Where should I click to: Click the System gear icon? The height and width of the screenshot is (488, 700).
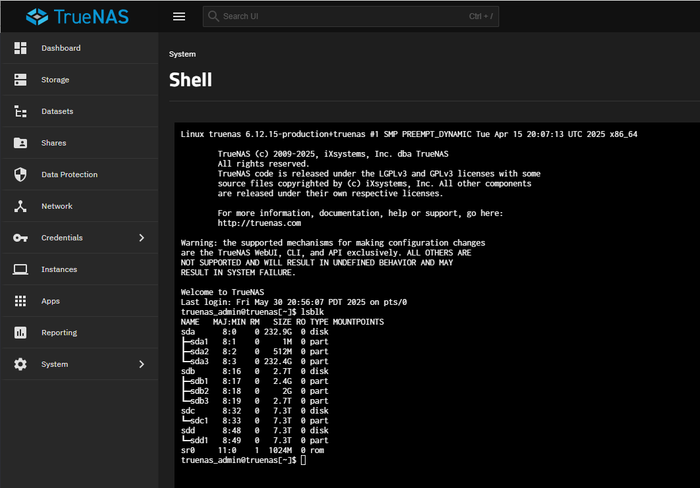pyautogui.click(x=20, y=364)
